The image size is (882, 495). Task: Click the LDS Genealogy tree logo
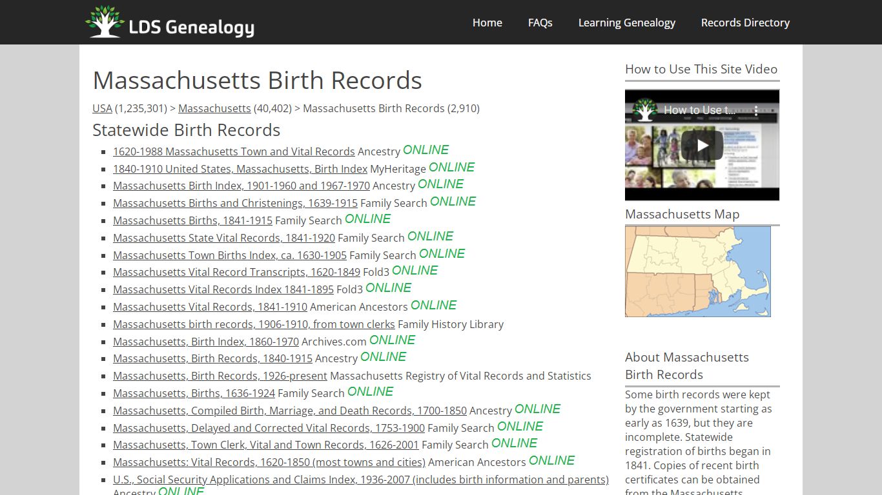click(170, 22)
